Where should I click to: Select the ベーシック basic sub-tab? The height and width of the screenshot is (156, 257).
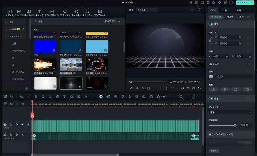coord(216,17)
